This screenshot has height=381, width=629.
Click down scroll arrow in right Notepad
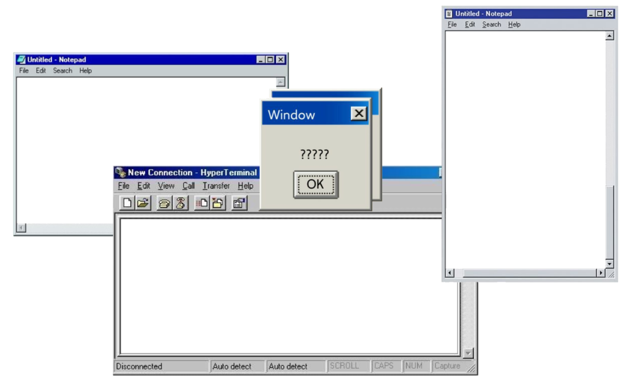pyautogui.click(x=609, y=263)
